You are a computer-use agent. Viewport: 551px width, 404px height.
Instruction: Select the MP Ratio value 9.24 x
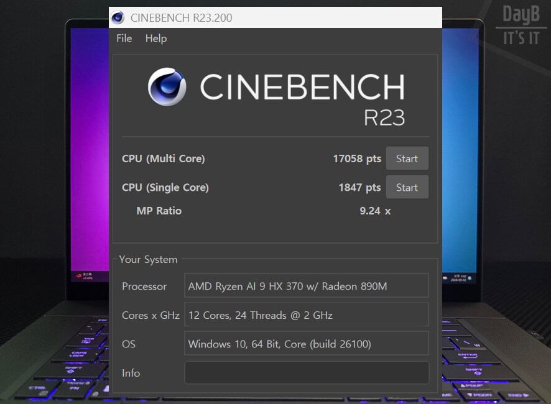point(375,211)
